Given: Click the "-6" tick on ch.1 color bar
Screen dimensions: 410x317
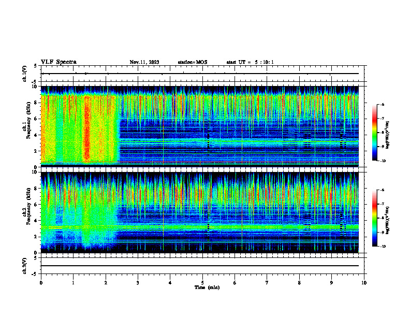Looking at the screenshot, I should click(x=382, y=105).
